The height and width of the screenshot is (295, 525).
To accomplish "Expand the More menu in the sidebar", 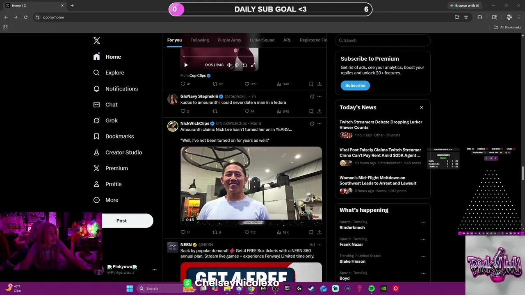I will pyautogui.click(x=106, y=200).
